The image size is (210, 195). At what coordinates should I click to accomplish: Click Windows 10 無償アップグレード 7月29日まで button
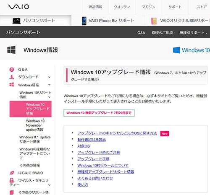pos(99,113)
